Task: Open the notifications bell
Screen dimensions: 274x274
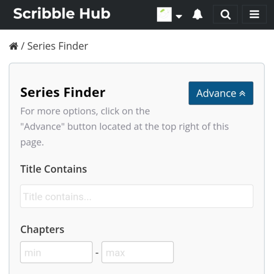Action: (197, 15)
